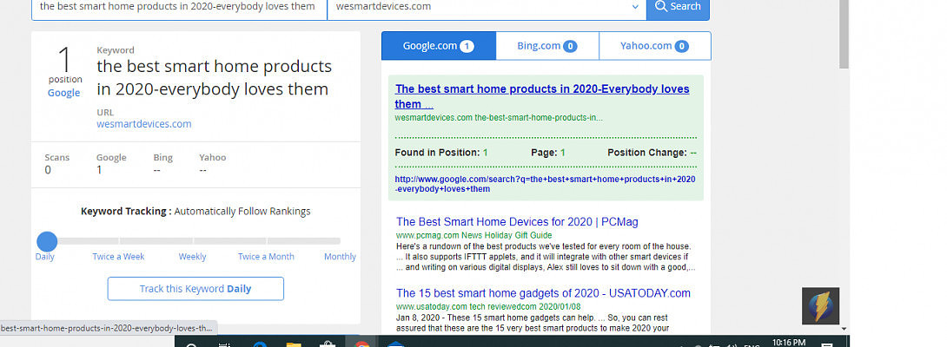Click the lightning bolt floating icon
This screenshot has width=947, height=347.
tap(820, 306)
